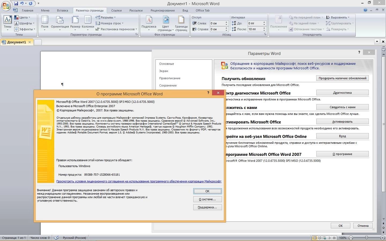The width and height of the screenshot is (386, 241).
Task: Click Число слов: 0 in status bar
Action: click(x=40, y=238)
